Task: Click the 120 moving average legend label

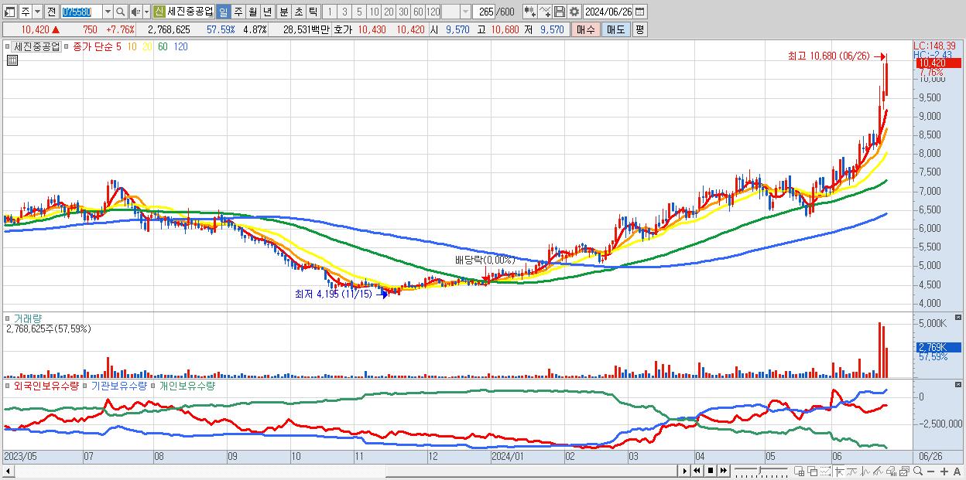Action: click(x=180, y=46)
